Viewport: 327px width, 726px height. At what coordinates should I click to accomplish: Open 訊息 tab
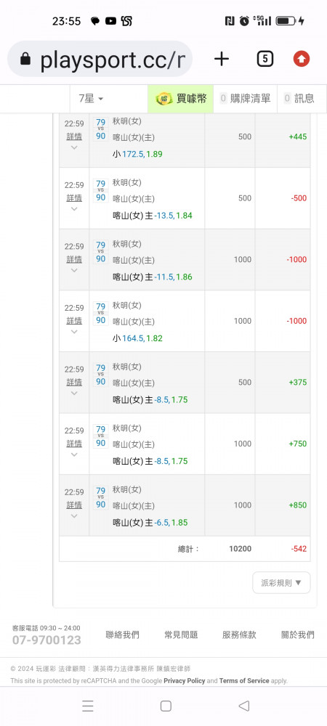point(299,98)
